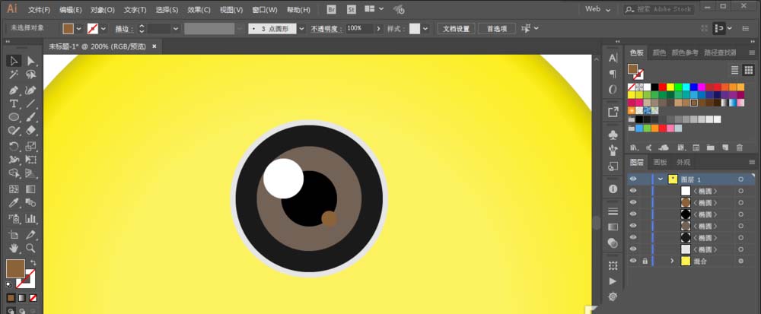Image resolution: width=761 pixels, height=314 pixels.
Task: Select the Artboard tool
Action: coord(14,234)
